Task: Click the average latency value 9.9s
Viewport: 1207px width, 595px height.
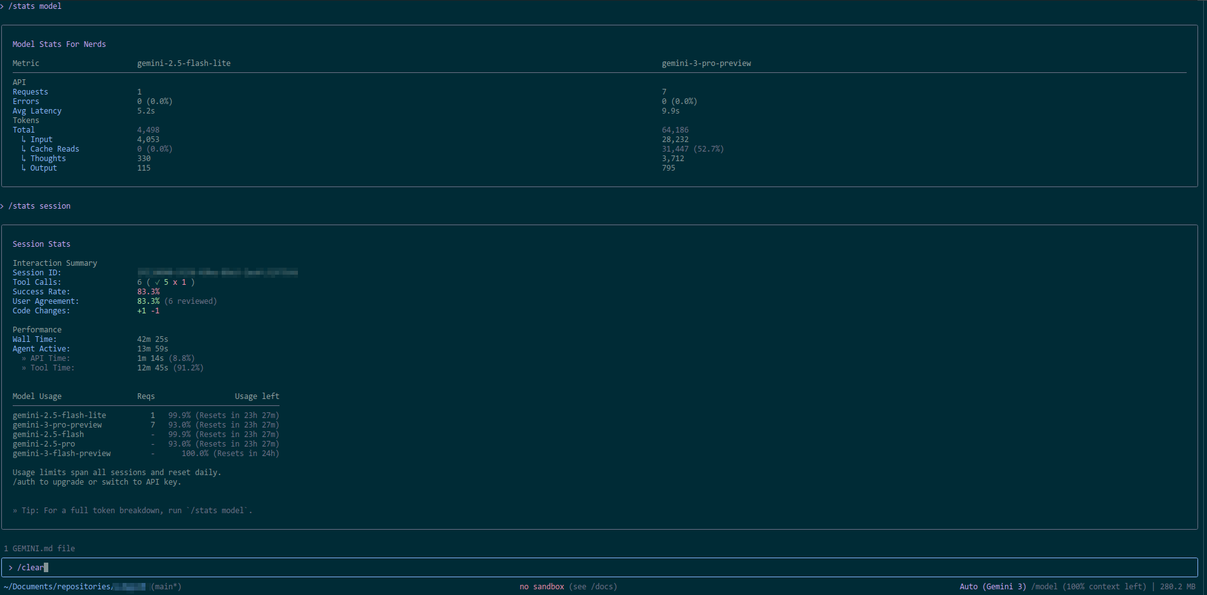Action: pos(671,111)
